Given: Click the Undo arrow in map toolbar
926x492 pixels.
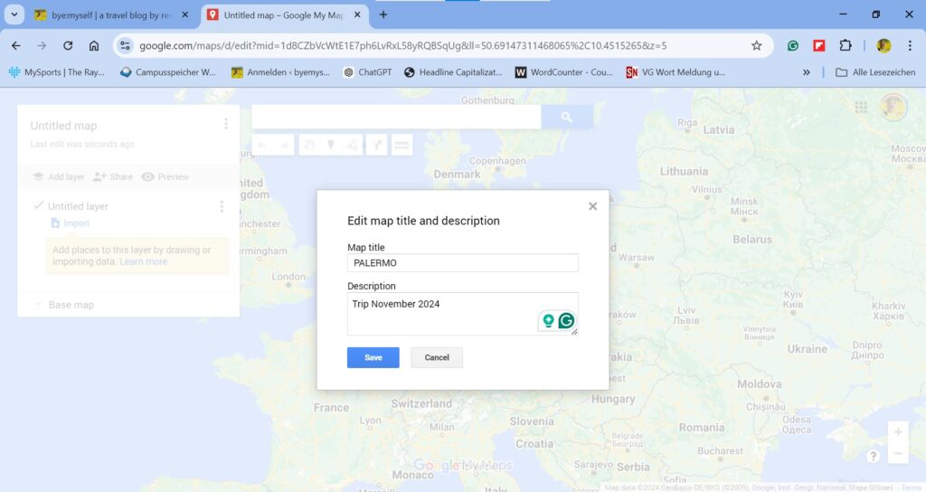Looking at the screenshot, I should [262, 145].
